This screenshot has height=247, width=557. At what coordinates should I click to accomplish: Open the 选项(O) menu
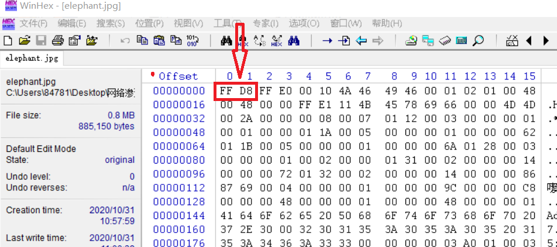304,24
